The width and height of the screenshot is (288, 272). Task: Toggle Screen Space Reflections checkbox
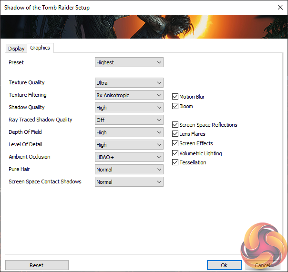[x=175, y=125]
